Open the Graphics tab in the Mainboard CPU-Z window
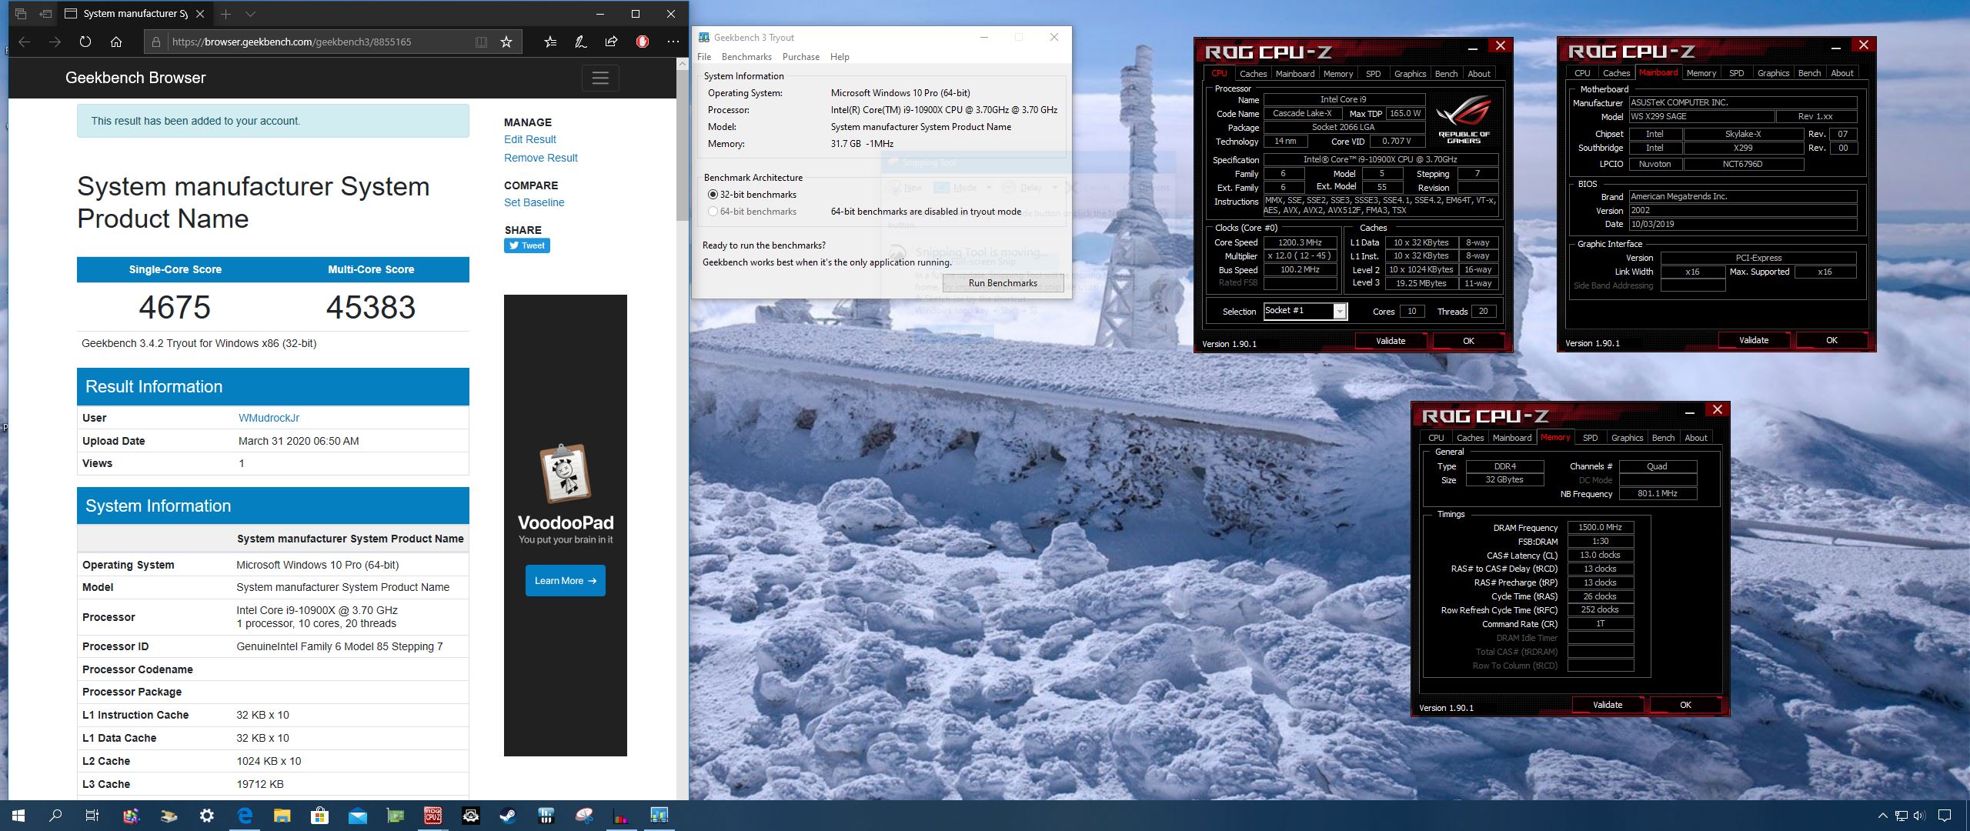Viewport: 1970px width, 831px height. coord(1773,73)
